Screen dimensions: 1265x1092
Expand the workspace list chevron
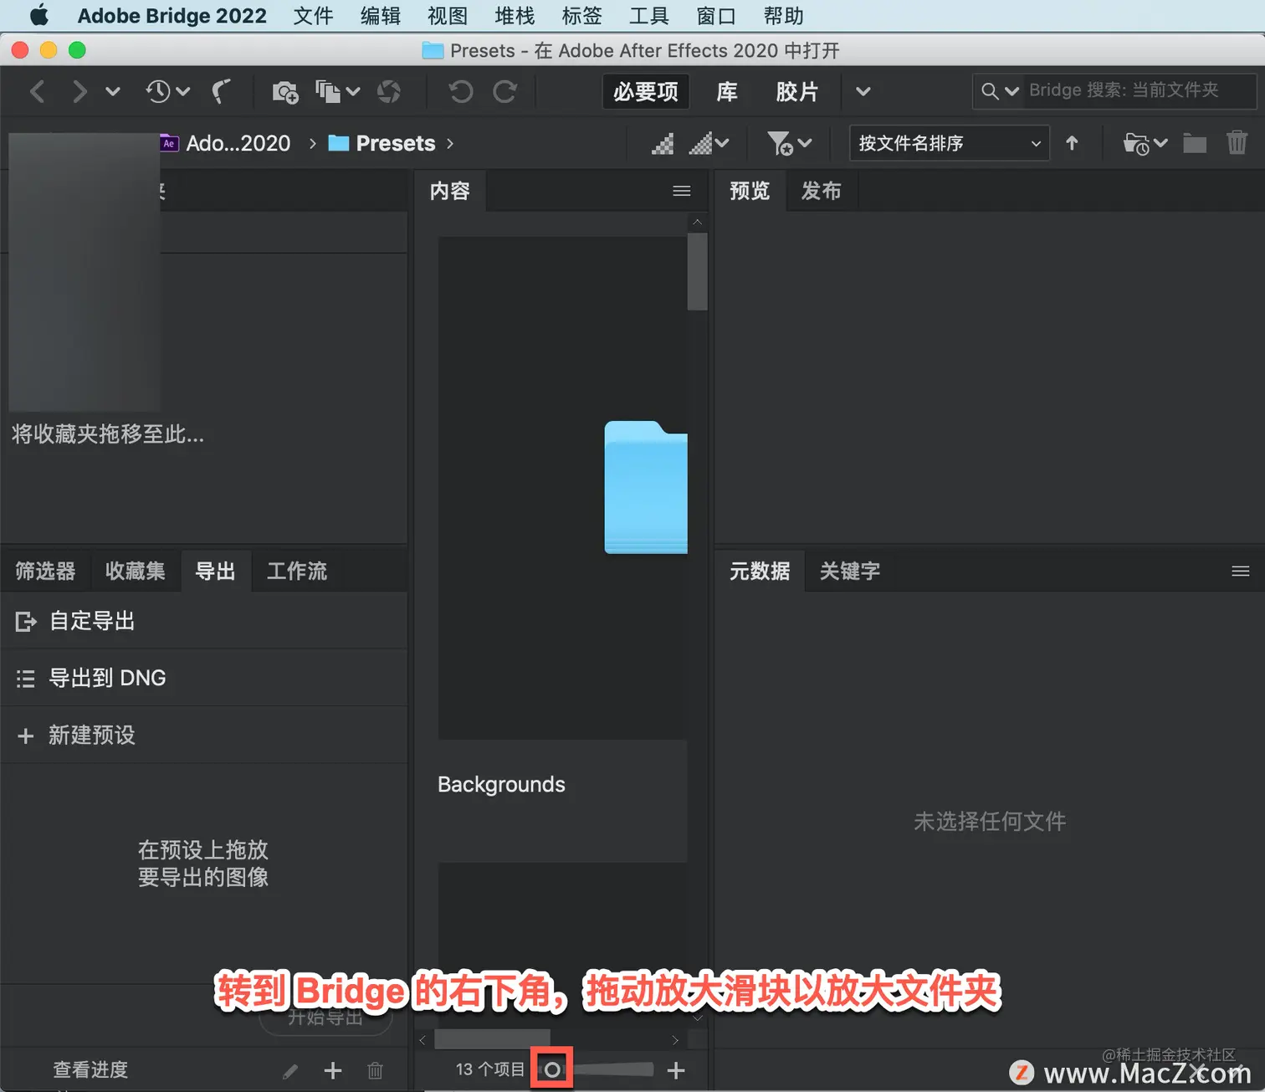click(863, 91)
